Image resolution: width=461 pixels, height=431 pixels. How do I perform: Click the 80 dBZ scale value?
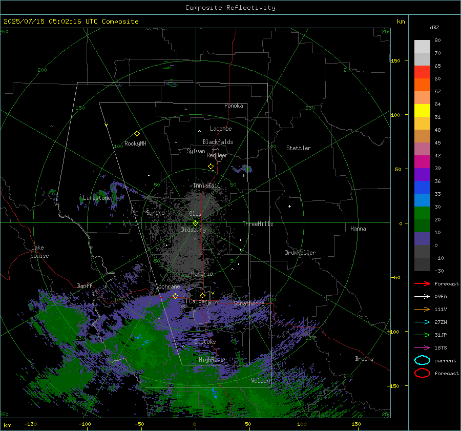437,40
